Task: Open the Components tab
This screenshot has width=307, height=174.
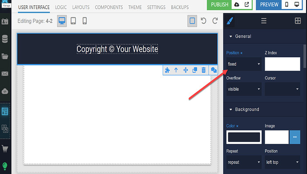Action: (x=109, y=8)
